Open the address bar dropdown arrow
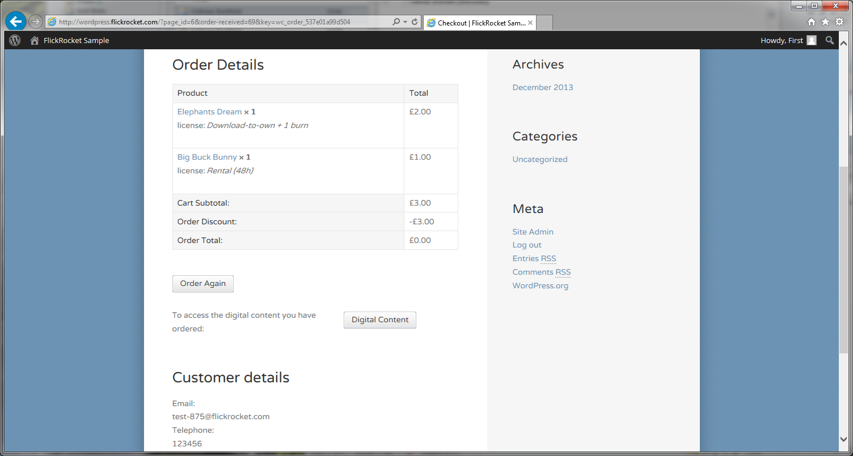 tap(405, 22)
